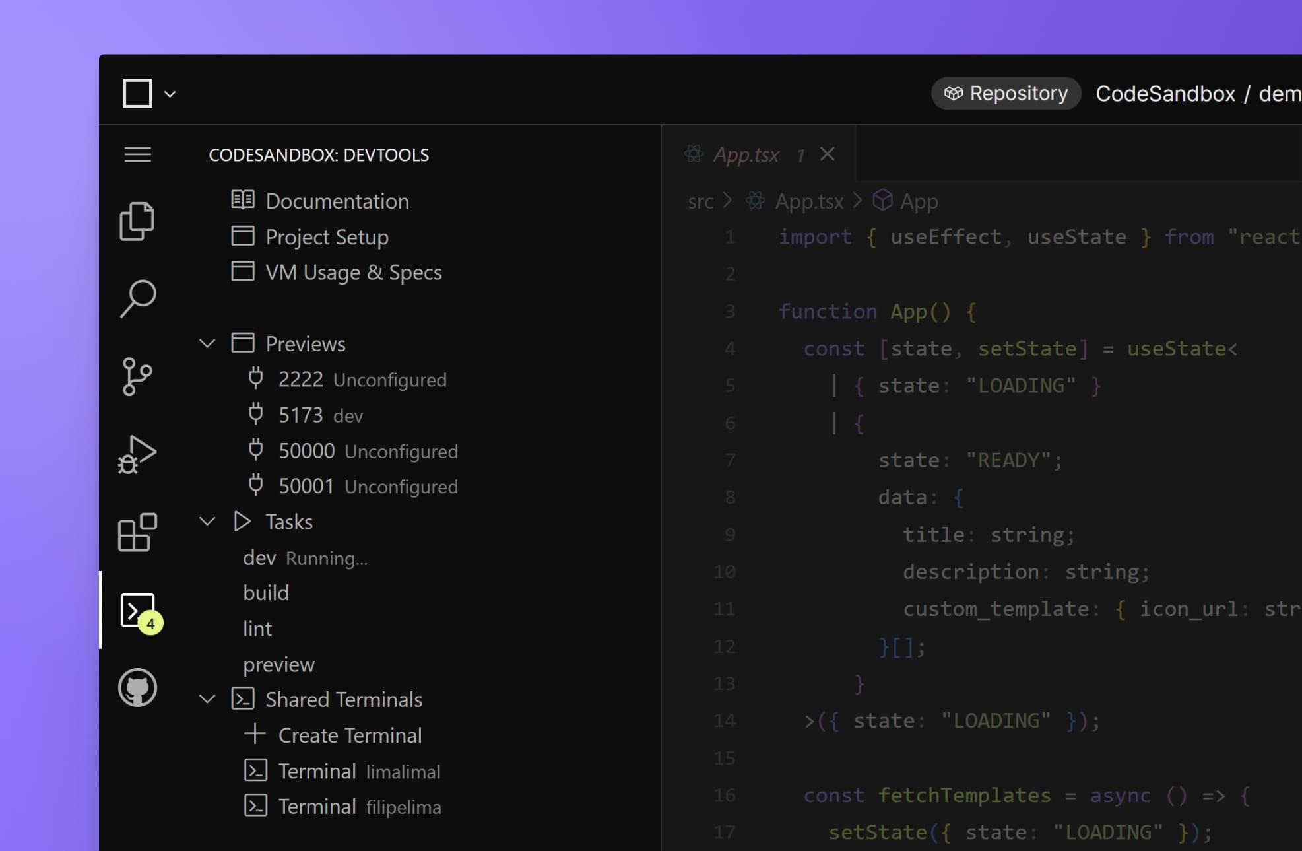Click the CodeSandbox logo square top left

pyautogui.click(x=137, y=92)
